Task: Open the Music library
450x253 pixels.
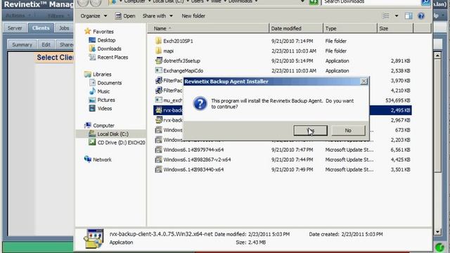Action: tap(103, 91)
